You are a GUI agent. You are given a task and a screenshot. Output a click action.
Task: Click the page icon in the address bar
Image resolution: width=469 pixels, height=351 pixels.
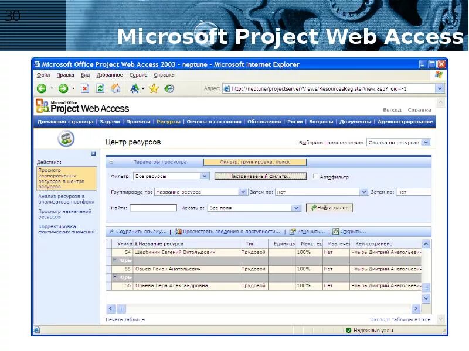tap(227, 89)
